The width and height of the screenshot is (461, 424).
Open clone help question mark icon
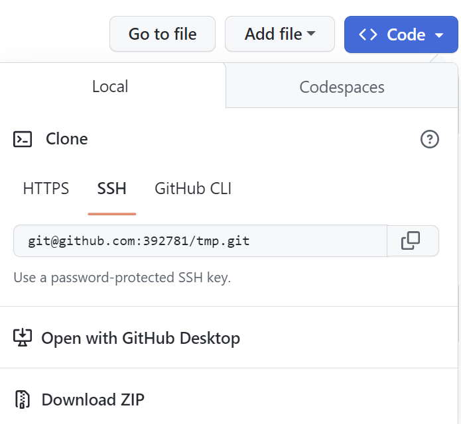tap(430, 139)
